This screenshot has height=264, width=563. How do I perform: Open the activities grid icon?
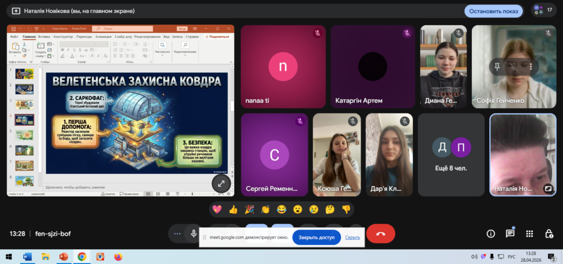point(529,233)
